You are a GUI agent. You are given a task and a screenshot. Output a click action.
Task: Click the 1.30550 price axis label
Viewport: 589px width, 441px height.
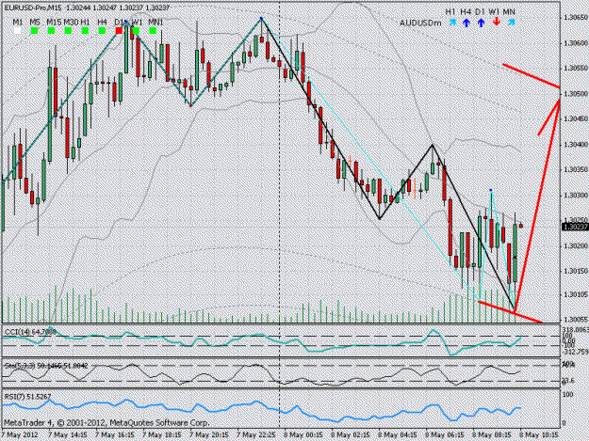pyautogui.click(x=575, y=69)
